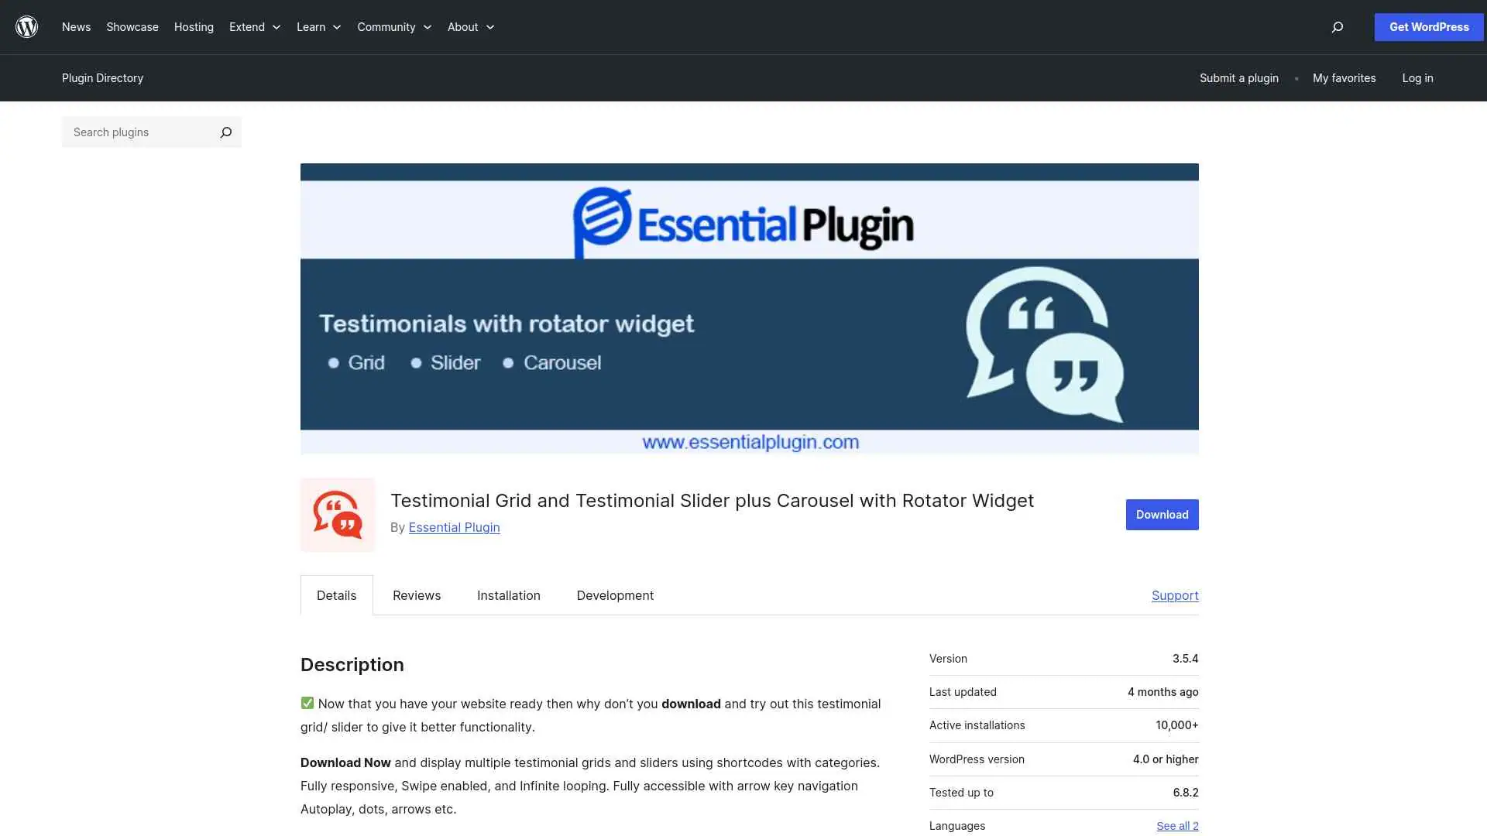
Task: Open the Essential Plugin author link
Action: pos(454,527)
